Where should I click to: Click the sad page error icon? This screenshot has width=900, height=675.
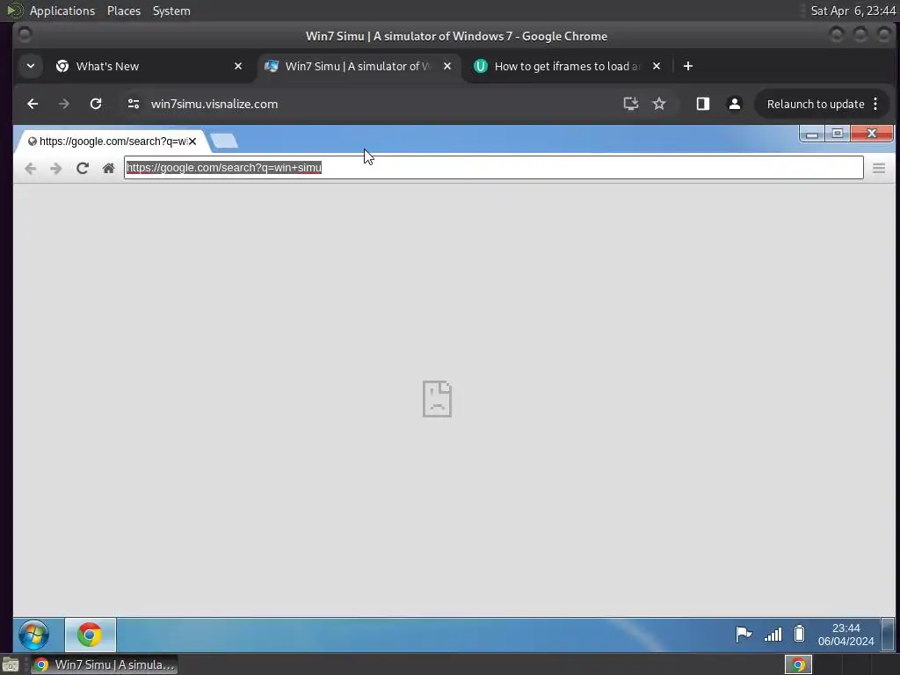[438, 399]
